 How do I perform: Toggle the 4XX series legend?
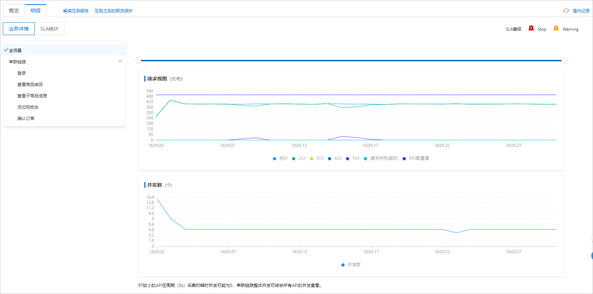pyautogui.click(x=335, y=158)
